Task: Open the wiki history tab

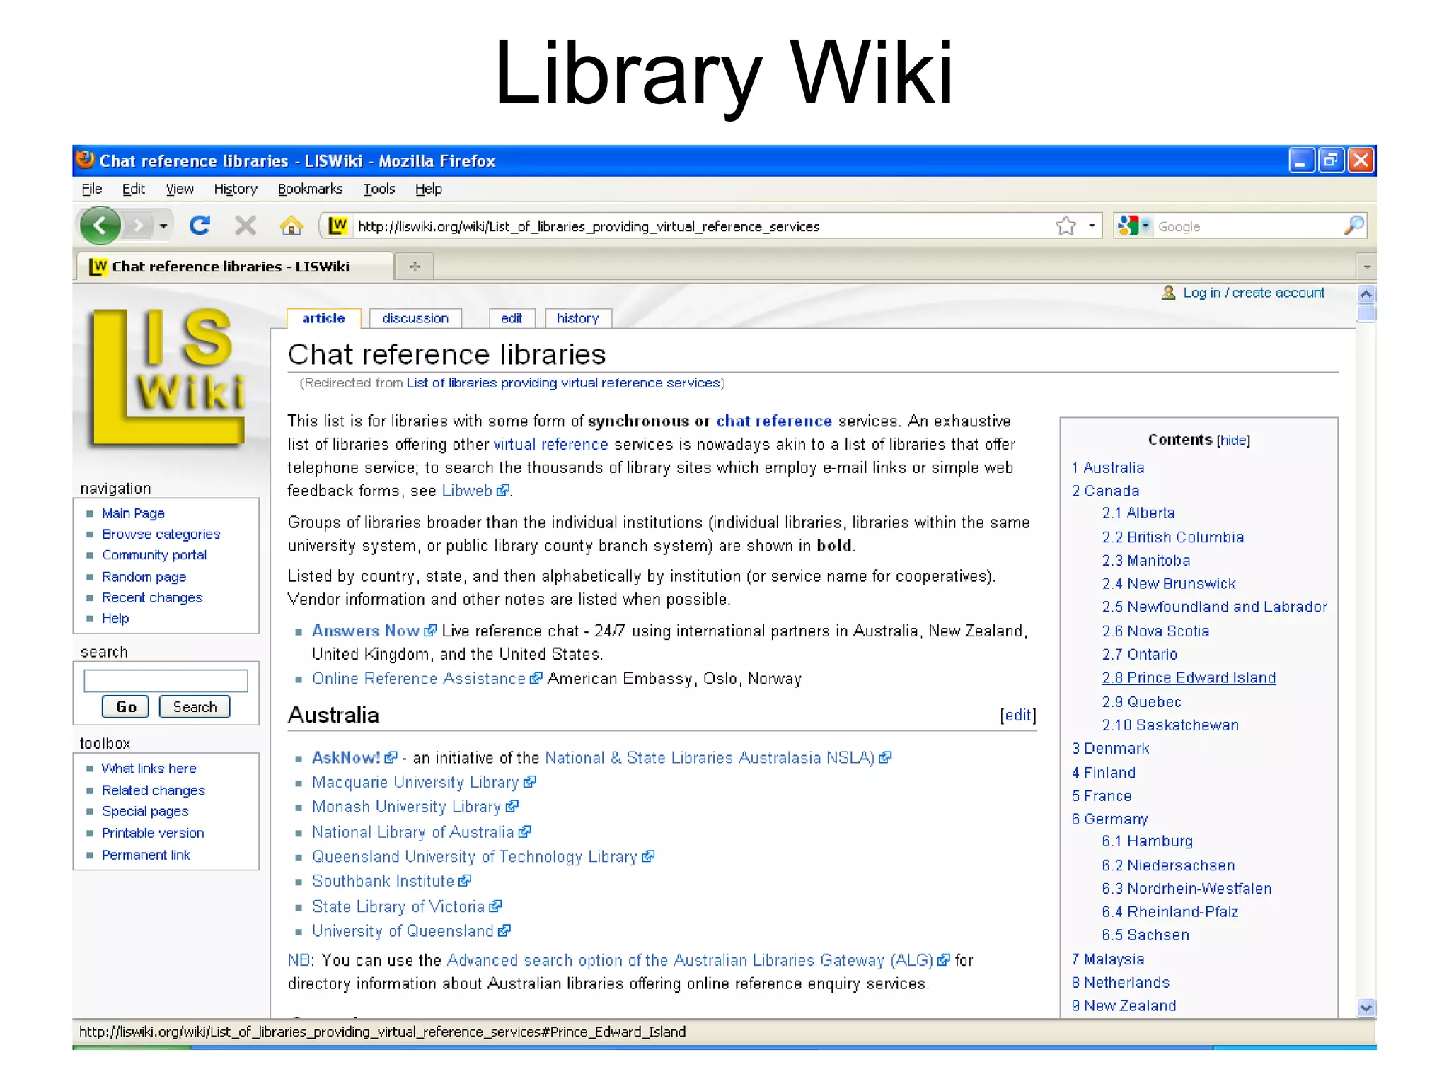Action: coord(577,318)
